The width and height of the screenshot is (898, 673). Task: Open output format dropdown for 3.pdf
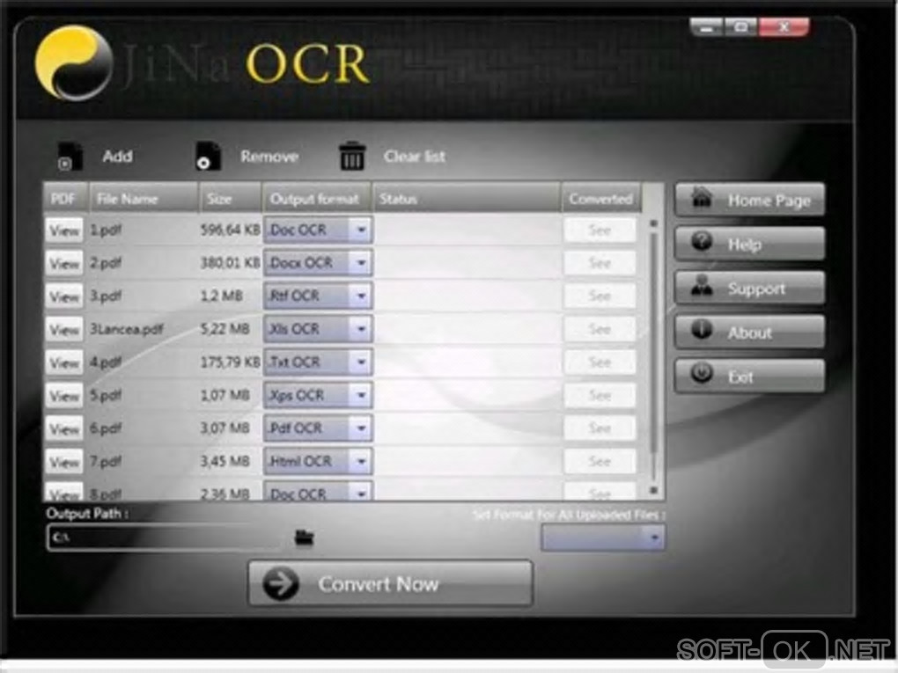point(361,296)
